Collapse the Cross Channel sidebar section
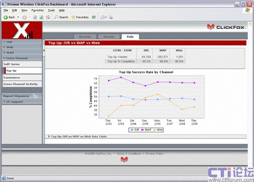Viewport: 254px width, 182px height. pyautogui.click(x=22, y=58)
